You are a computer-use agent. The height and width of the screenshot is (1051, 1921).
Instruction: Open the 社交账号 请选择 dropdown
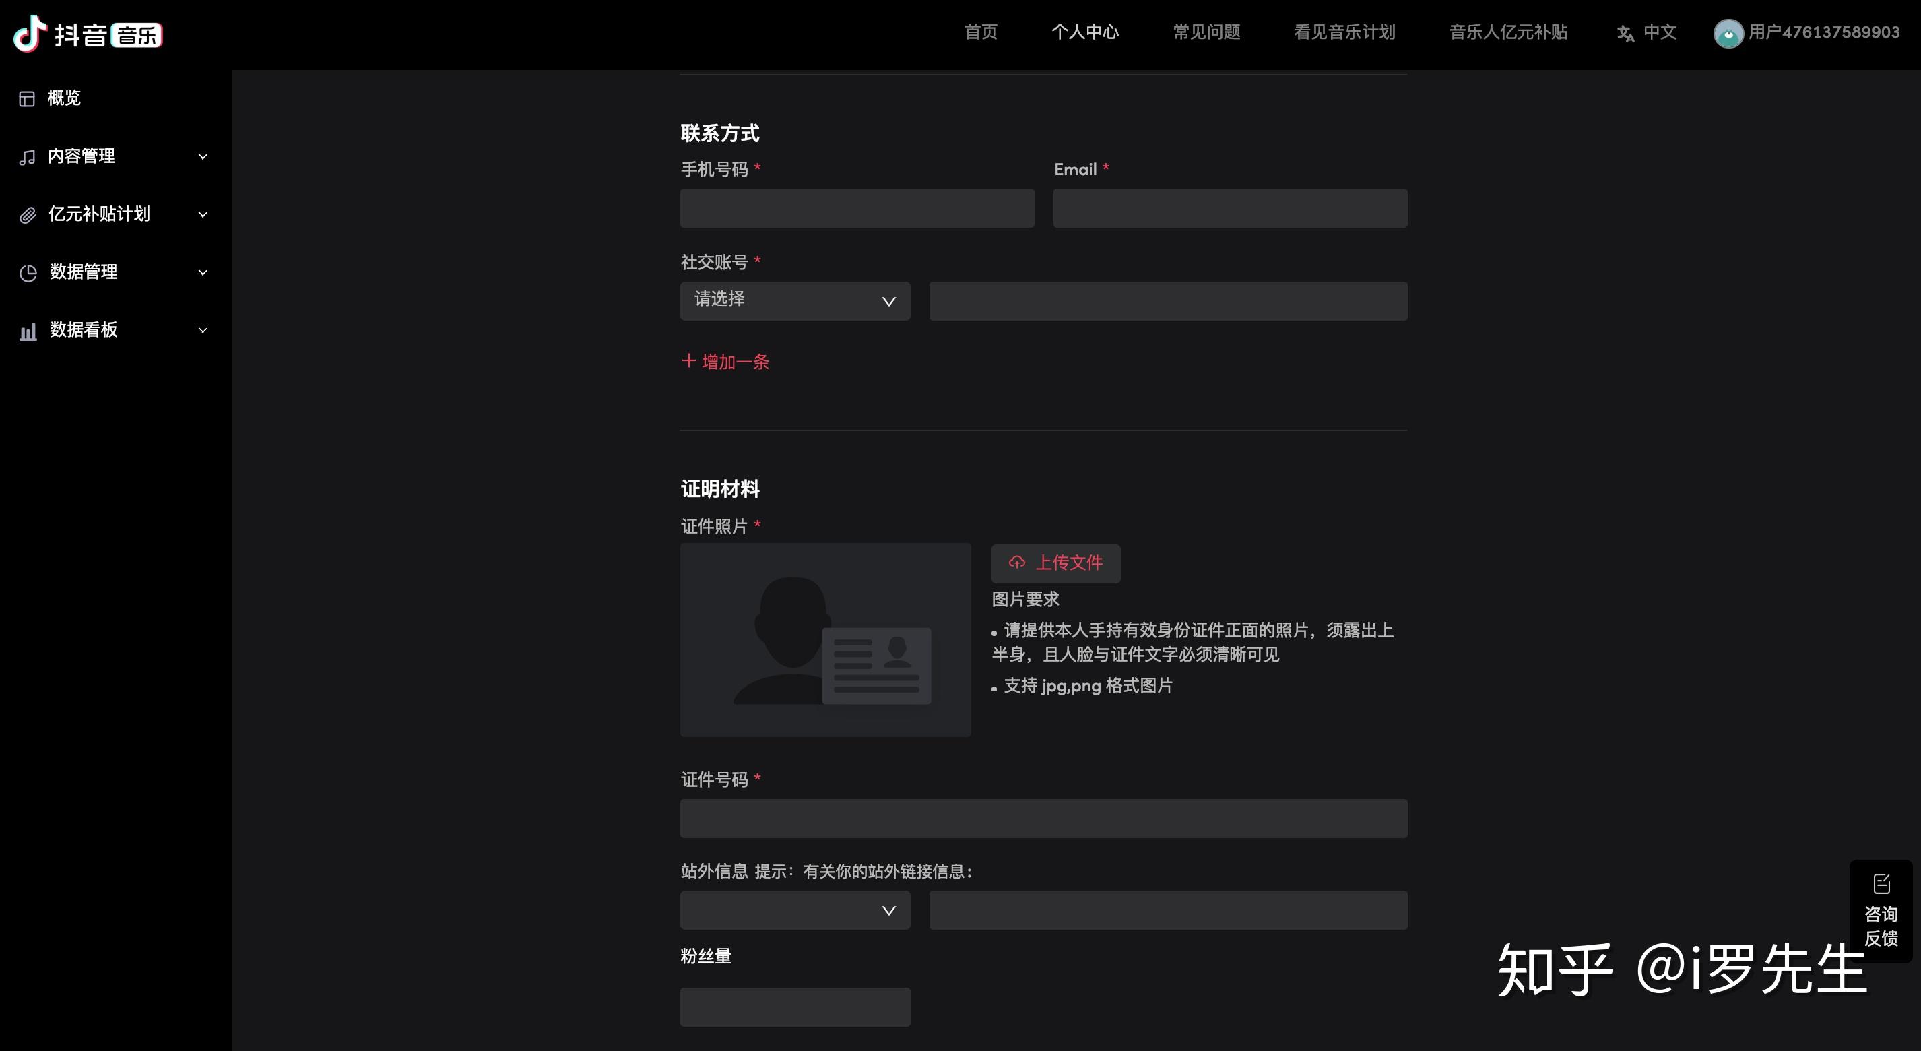point(795,300)
